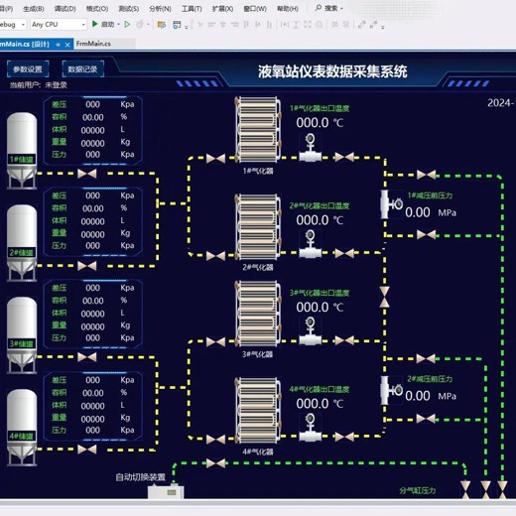Select the 4#气化器出口温度 label
The width and height of the screenshot is (516, 516).
[x=320, y=389]
